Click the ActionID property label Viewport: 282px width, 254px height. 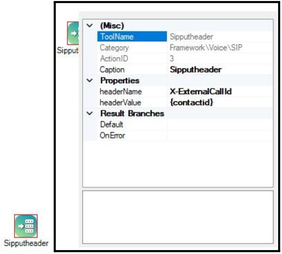(114, 58)
